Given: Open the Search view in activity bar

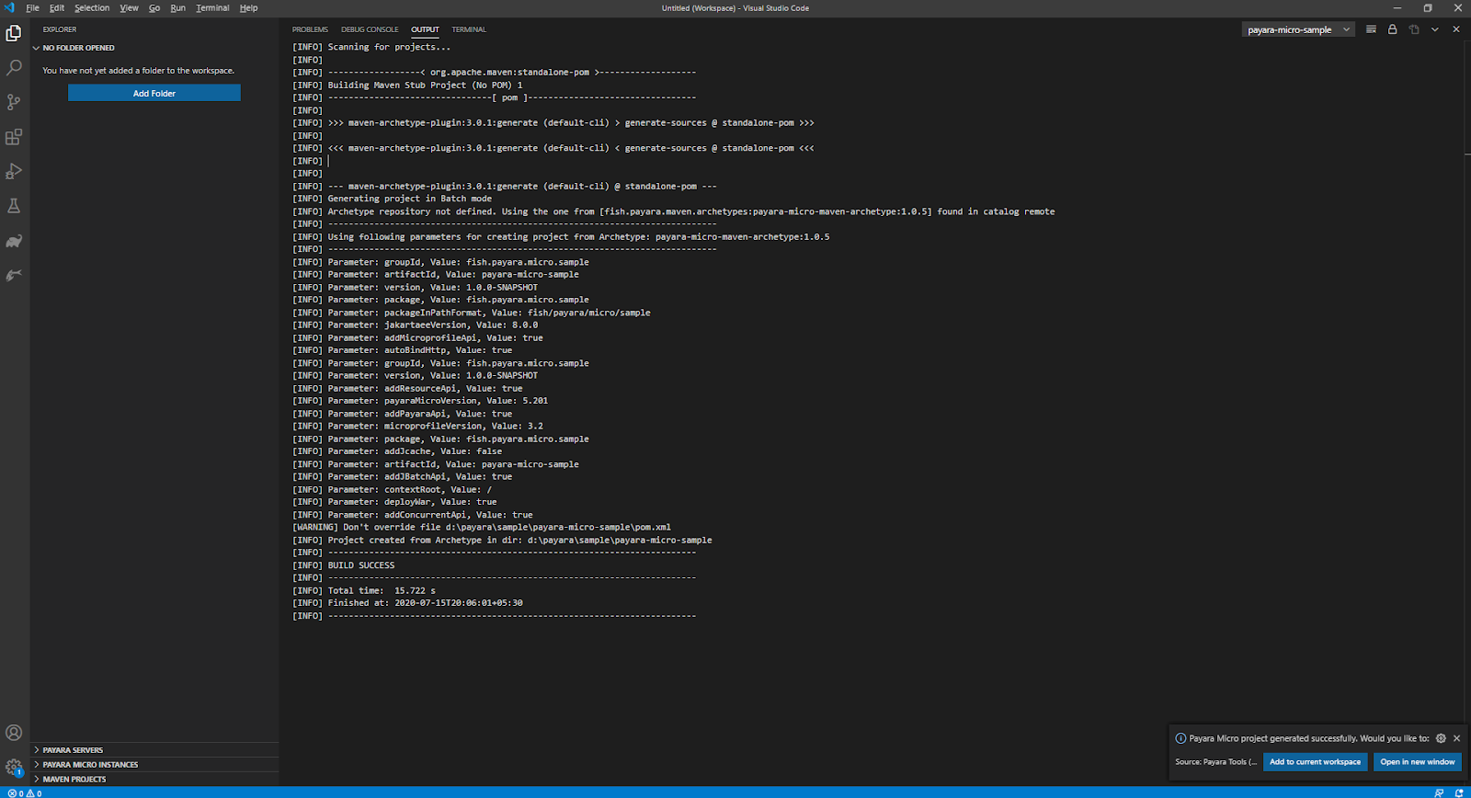Looking at the screenshot, I should (x=14, y=68).
